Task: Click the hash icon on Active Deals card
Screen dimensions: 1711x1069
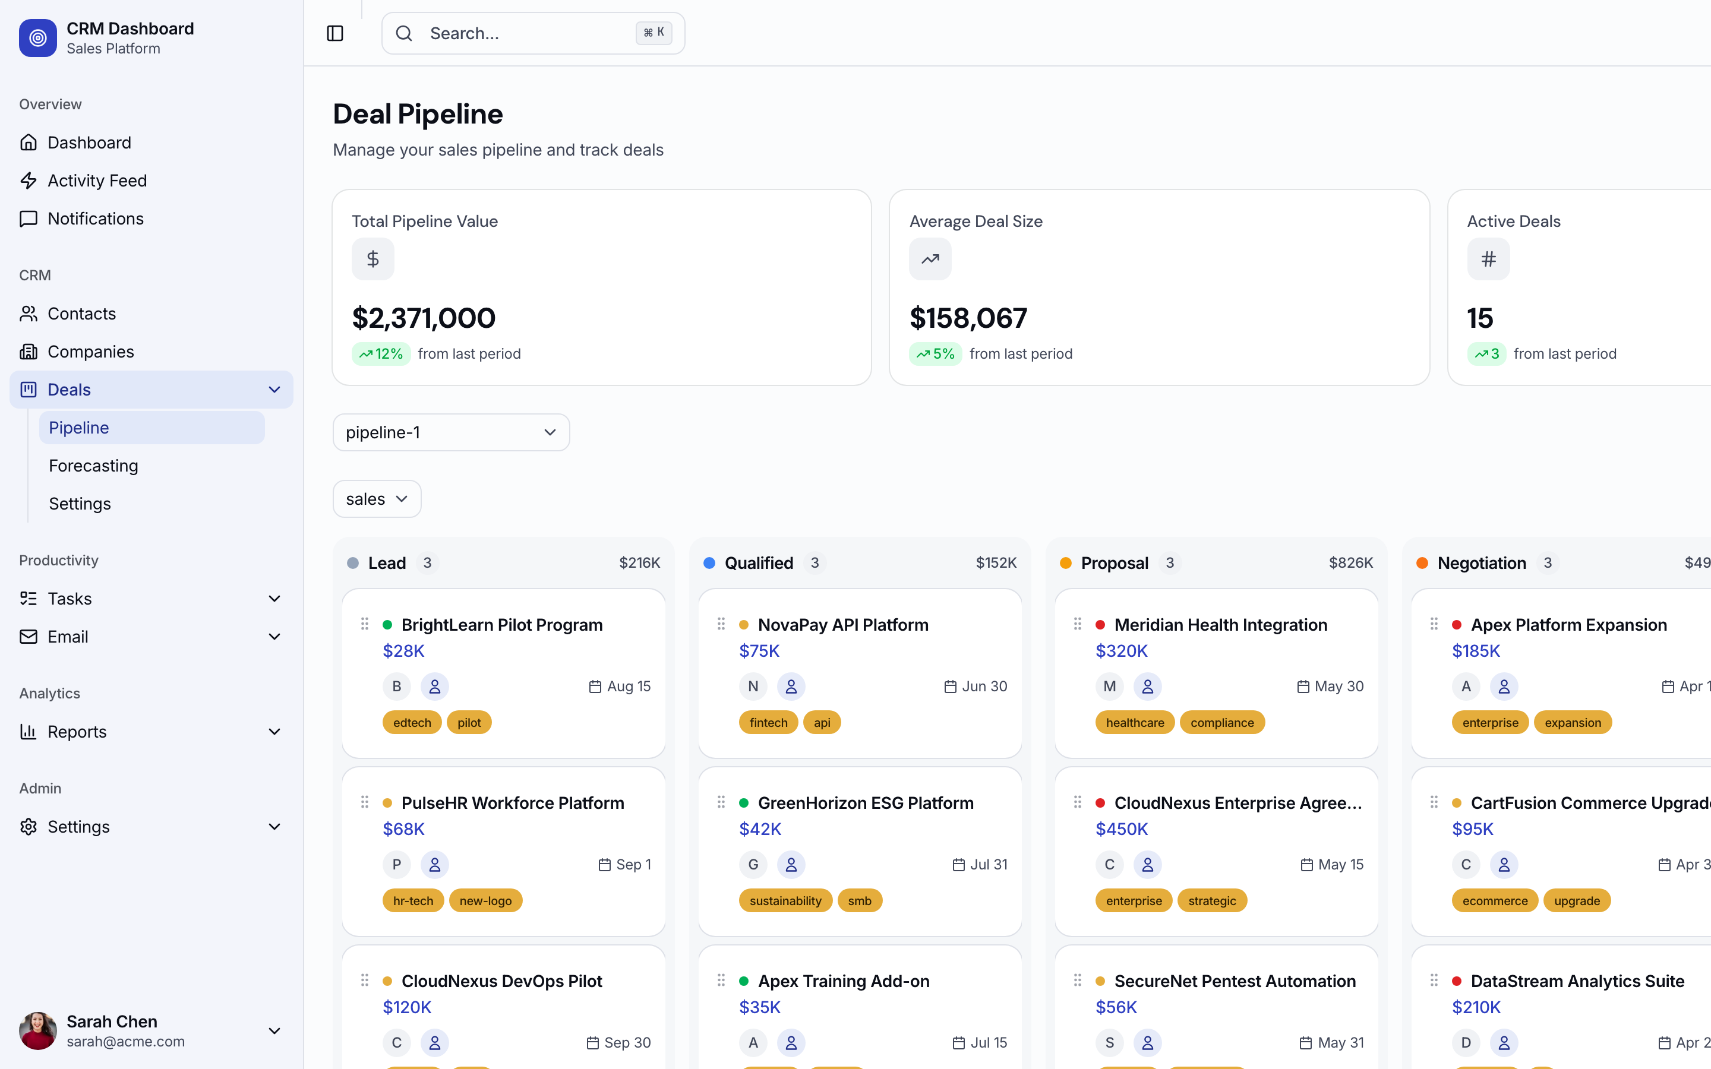Action: [1488, 259]
